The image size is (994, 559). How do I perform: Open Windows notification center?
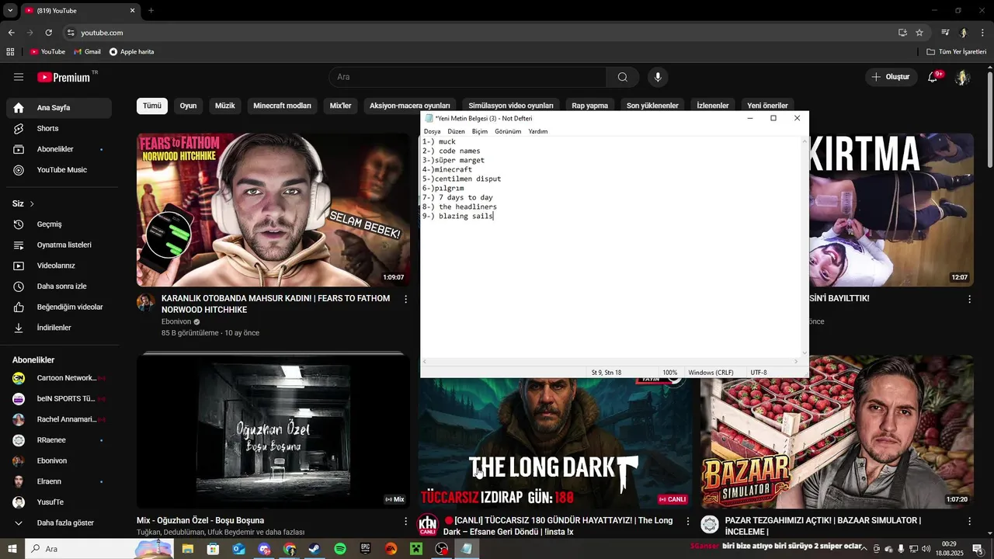(x=978, y=549)
